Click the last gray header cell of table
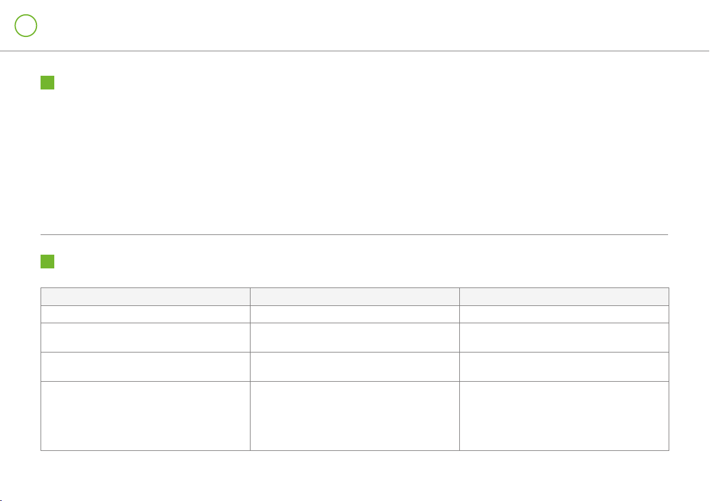Screen dimensions: 711x501 [x=564, y=296]
